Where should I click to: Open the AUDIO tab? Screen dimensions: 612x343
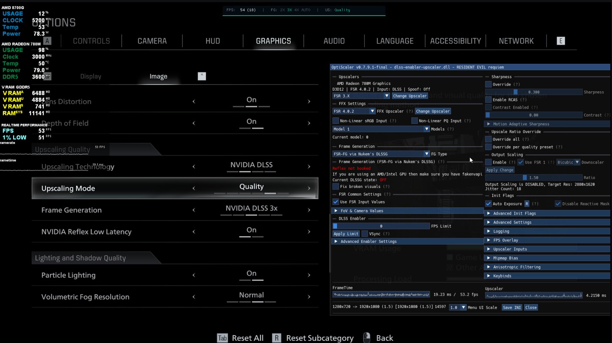coord(334,41)
